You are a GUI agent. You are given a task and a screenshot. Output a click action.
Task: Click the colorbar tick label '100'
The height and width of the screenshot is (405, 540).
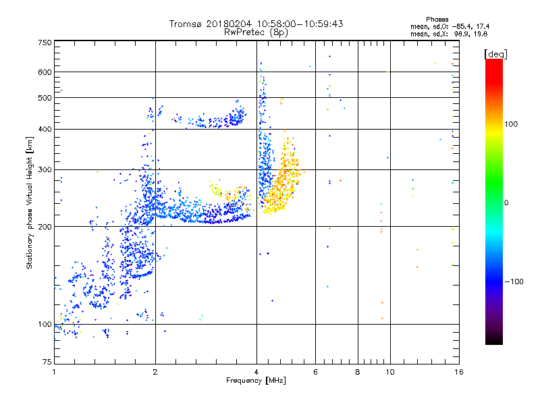coord(511,124)
